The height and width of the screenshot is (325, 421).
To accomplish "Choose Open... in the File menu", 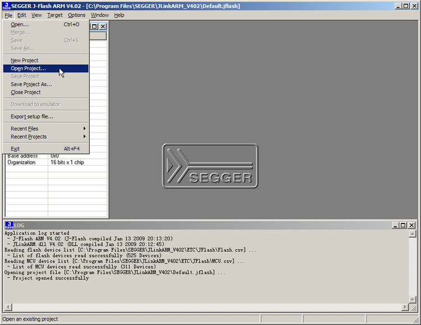I will coord(45,25).
